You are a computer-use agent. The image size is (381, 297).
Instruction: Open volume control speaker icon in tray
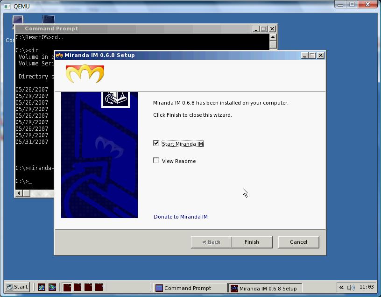[351, 288]
